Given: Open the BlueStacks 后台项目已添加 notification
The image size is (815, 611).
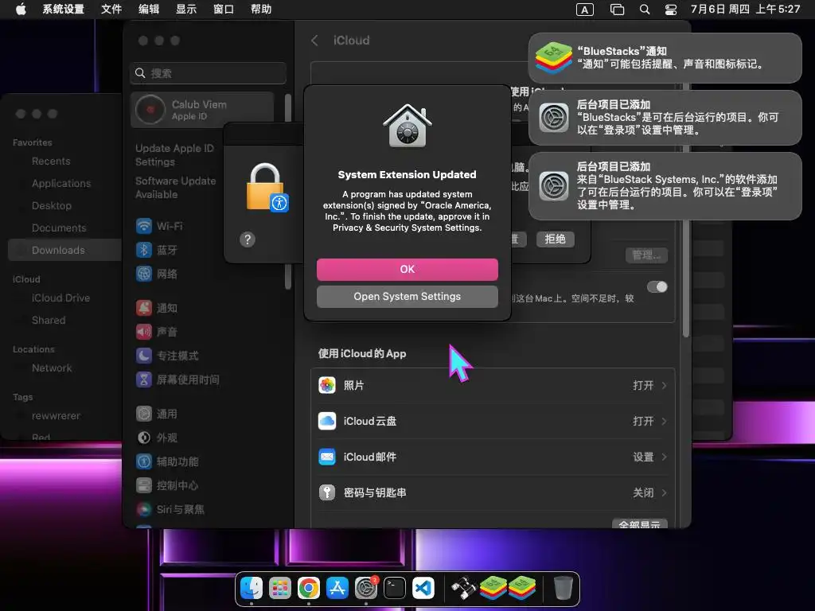Looking at the screenshot, I should [x=665, y=118].
